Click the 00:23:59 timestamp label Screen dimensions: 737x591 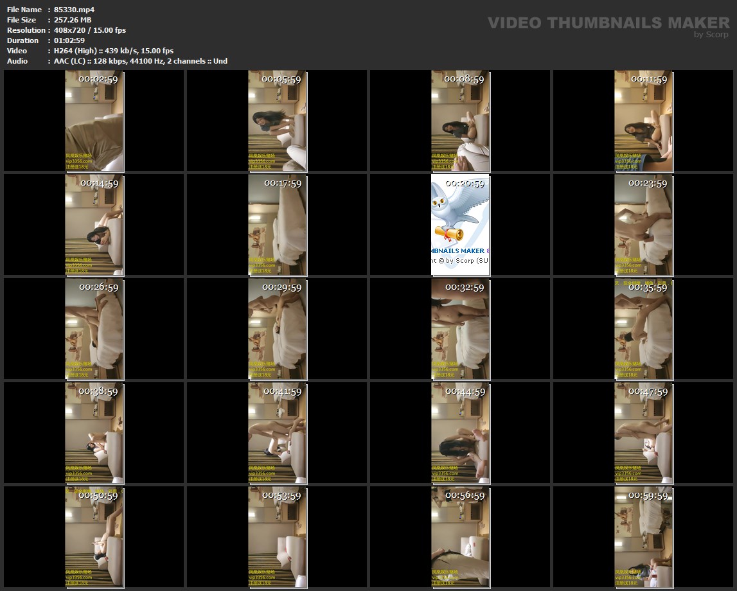click(x=648, y=183)
